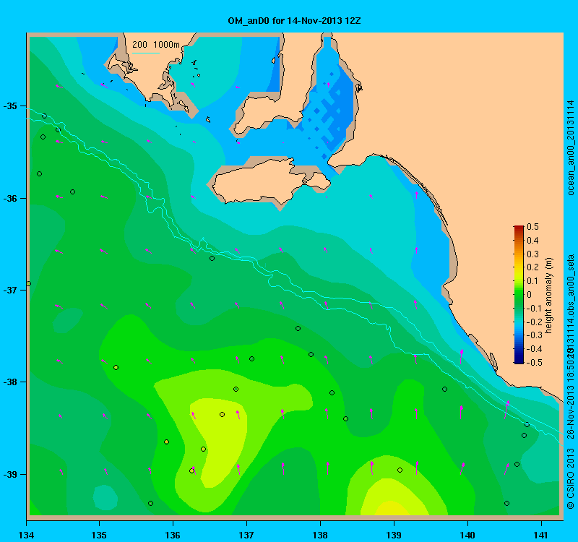
Task: Click the colorbar label "0.1"
Action: coord(532,281)
